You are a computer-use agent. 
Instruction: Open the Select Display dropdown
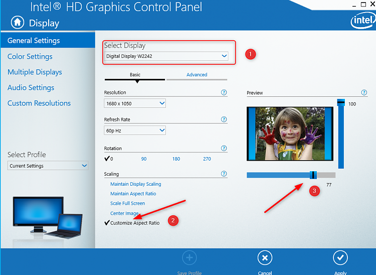[166, 56]
